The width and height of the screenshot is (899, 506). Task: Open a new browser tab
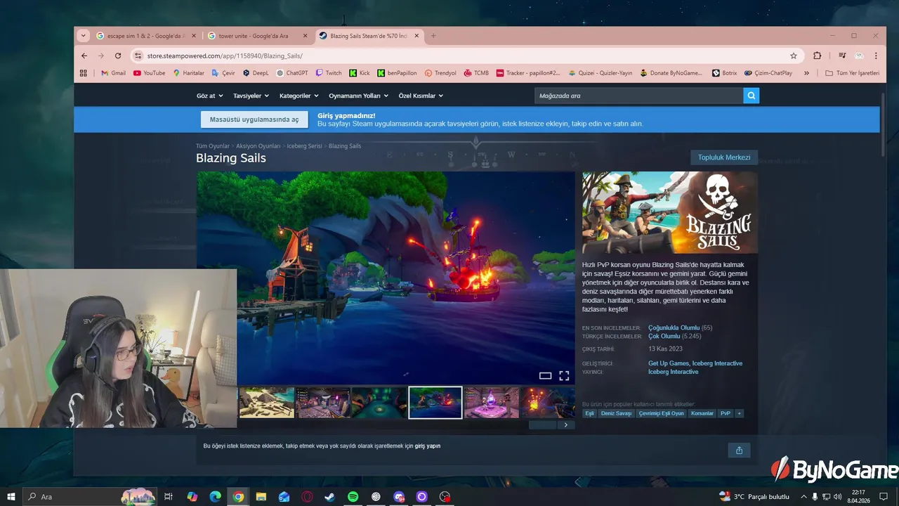pos(433,36)
